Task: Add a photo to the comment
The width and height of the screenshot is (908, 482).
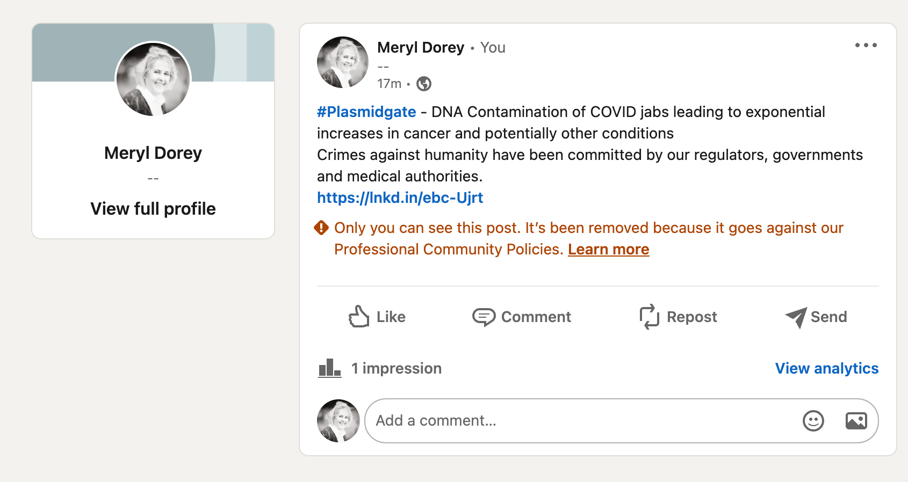Action: tap(856, 421)
